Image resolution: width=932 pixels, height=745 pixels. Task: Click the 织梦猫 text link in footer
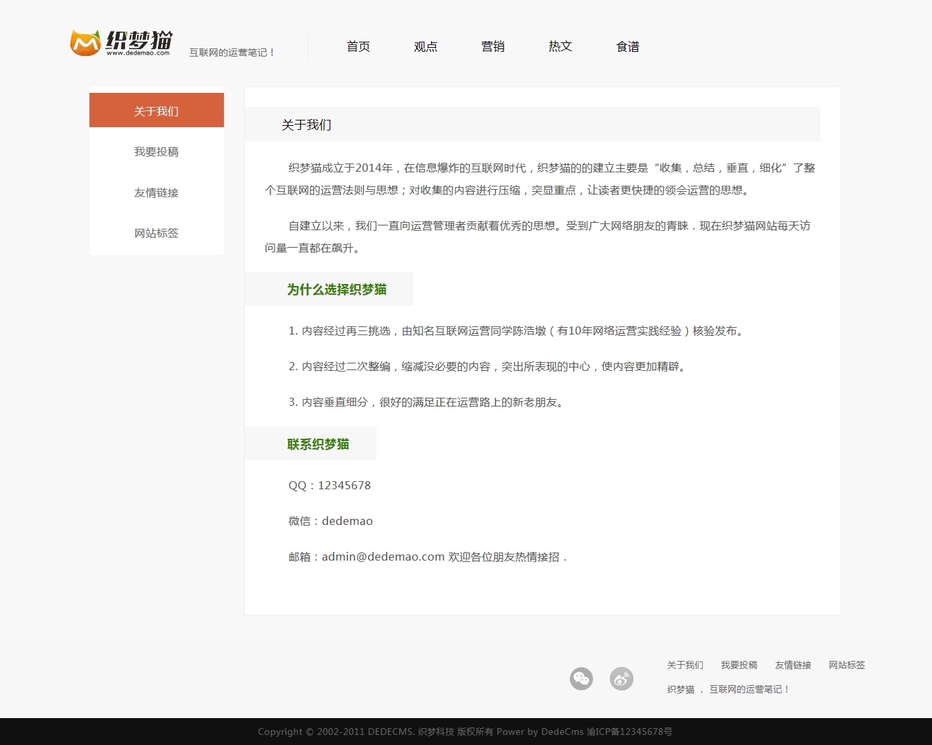(x=681, y=689)
